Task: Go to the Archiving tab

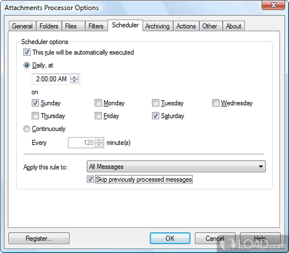Action: 157,26
